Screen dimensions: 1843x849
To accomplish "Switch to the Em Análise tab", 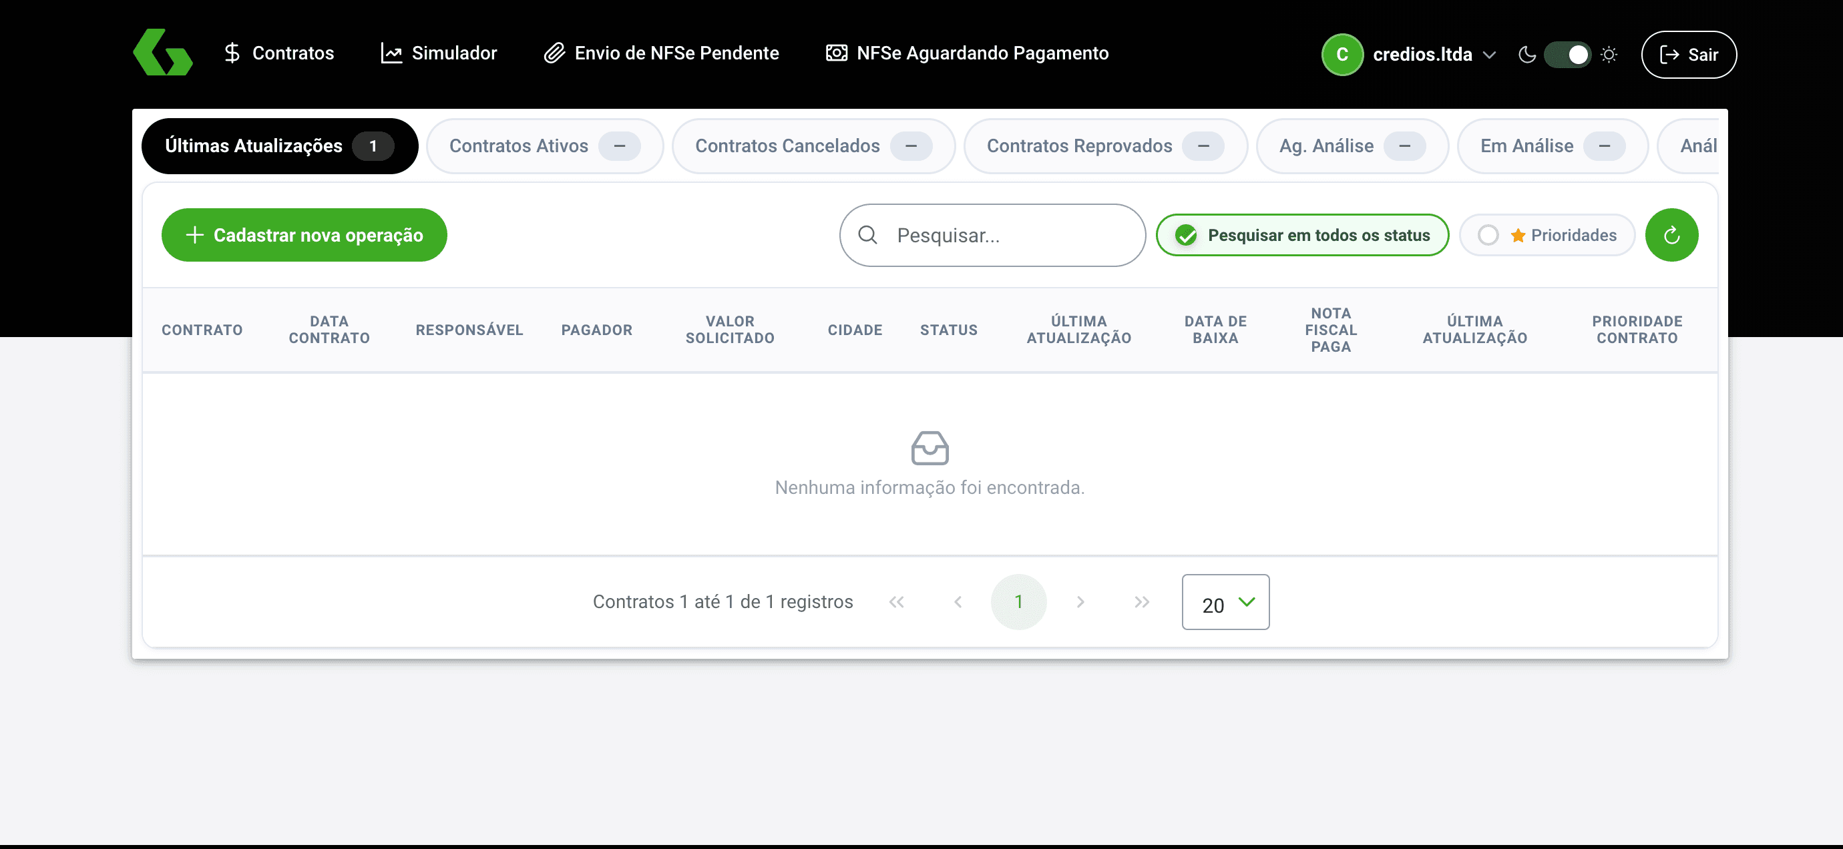I will tap(1553, 146).
